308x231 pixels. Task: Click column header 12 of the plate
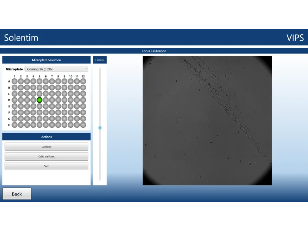point(83,76)
